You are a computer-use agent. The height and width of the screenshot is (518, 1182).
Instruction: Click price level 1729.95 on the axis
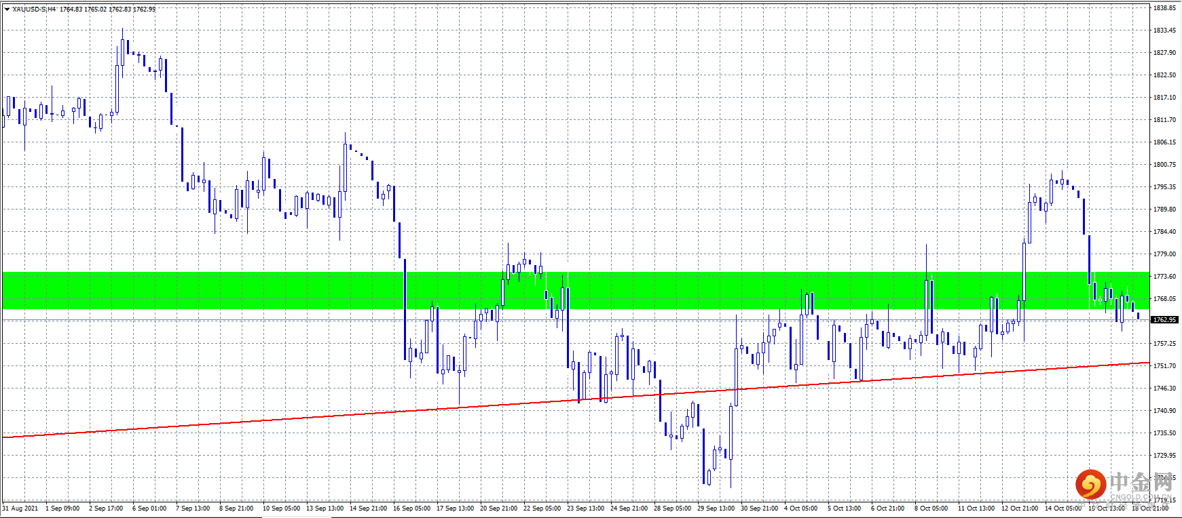[1165, 456]
